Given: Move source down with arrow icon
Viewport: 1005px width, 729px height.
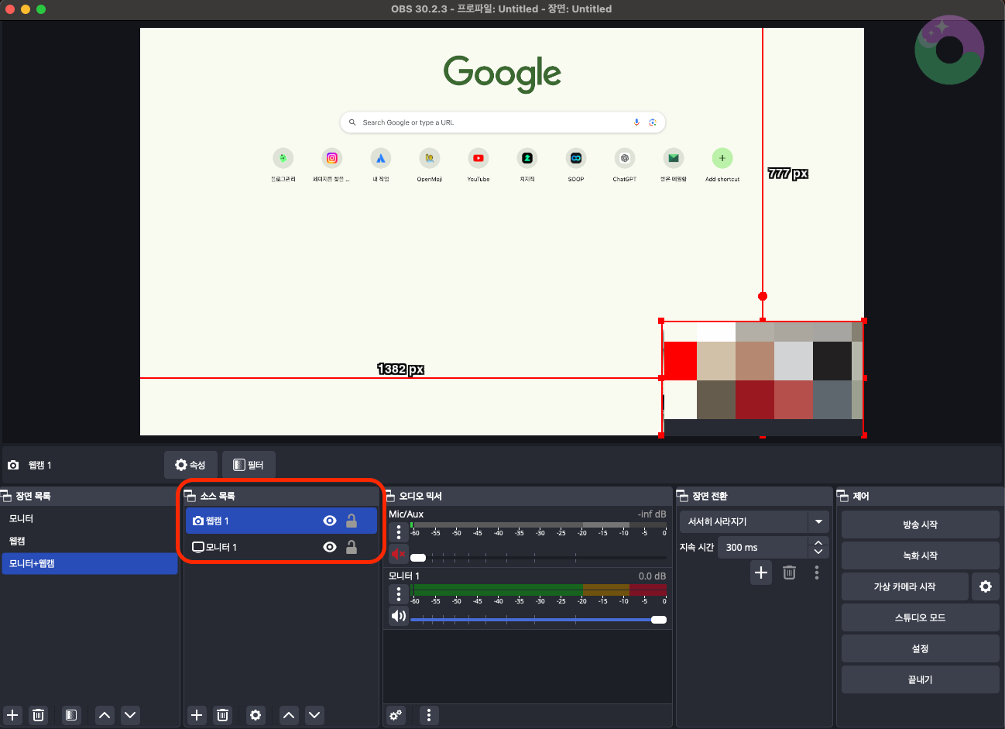Looking at the screenshot, I should coord(314,715).
